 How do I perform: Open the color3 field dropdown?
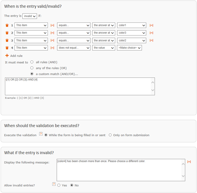coord(132,33)
